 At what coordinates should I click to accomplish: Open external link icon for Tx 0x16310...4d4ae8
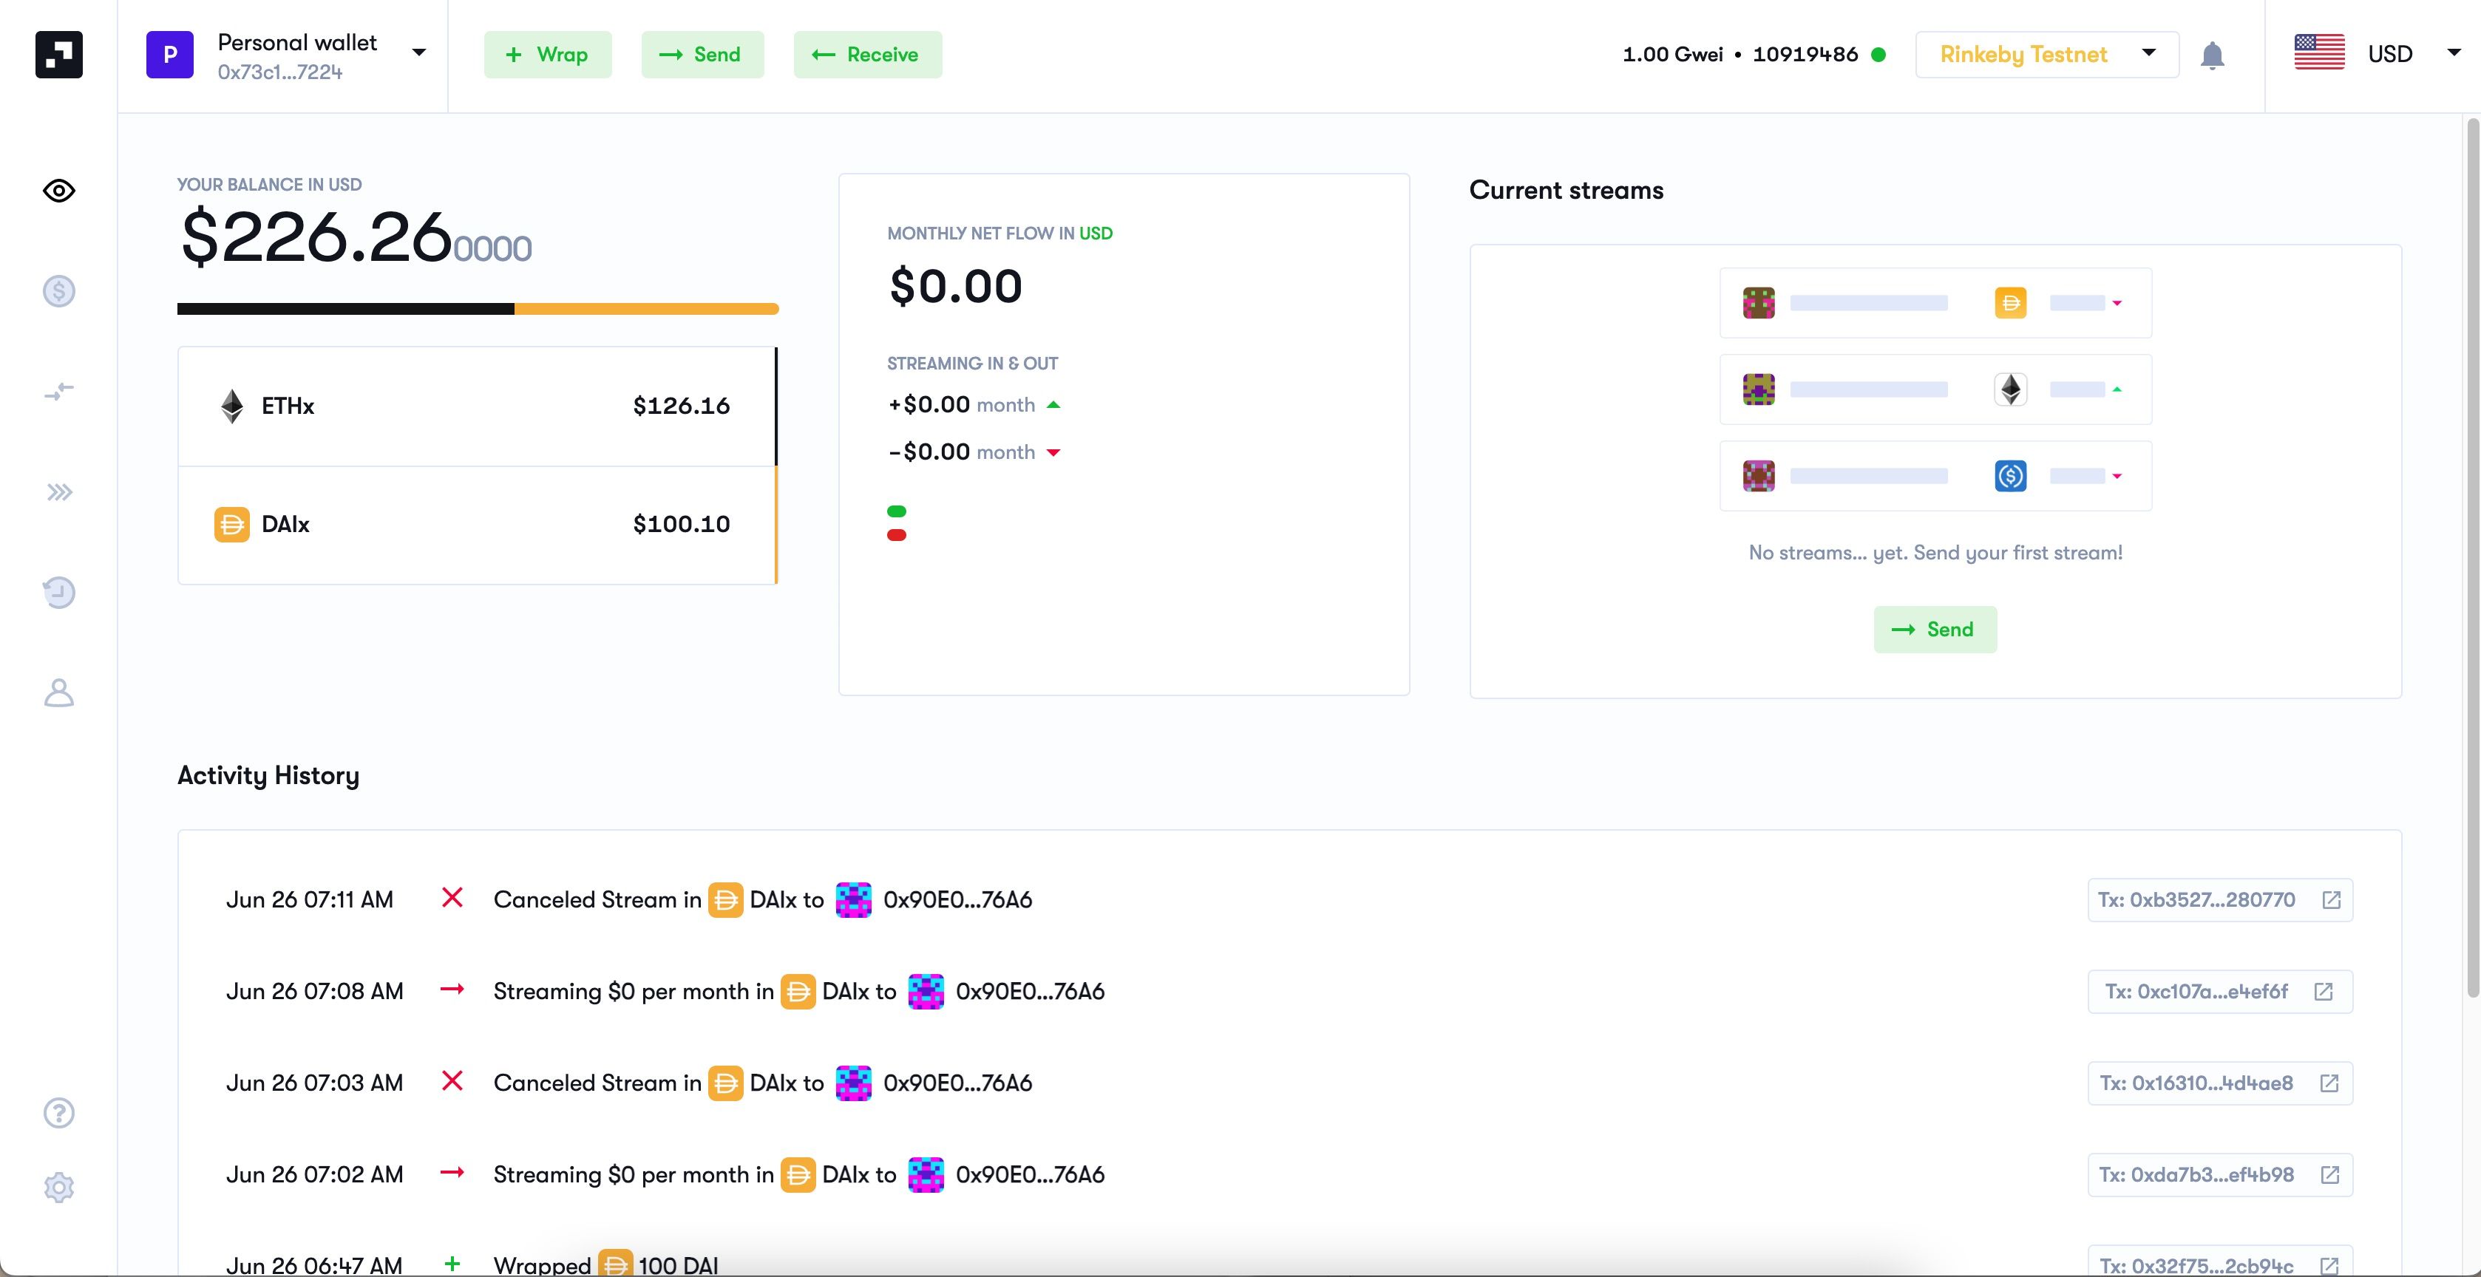[x=2329, y=1083]
